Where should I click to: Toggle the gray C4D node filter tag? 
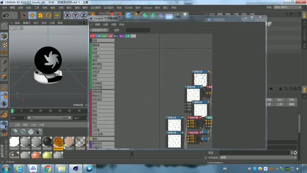coord(133,36)
